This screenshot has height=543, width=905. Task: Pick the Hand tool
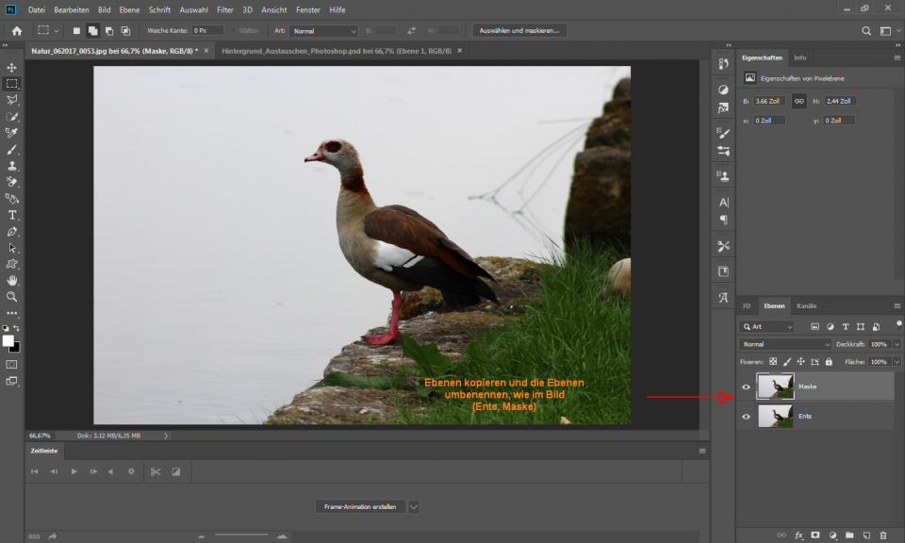12,280
